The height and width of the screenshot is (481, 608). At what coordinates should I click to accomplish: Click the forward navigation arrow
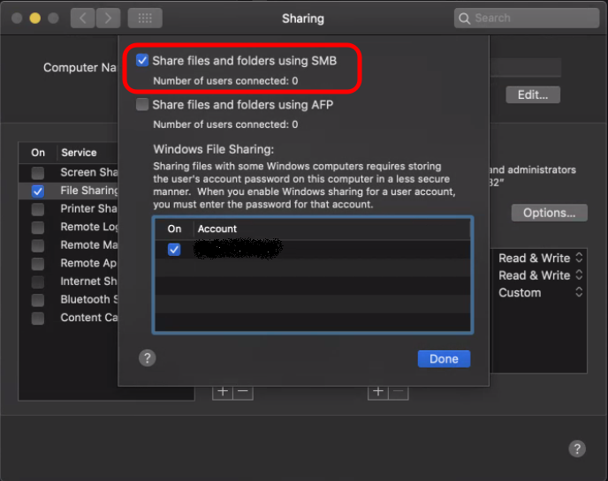(x=107, y=18)
